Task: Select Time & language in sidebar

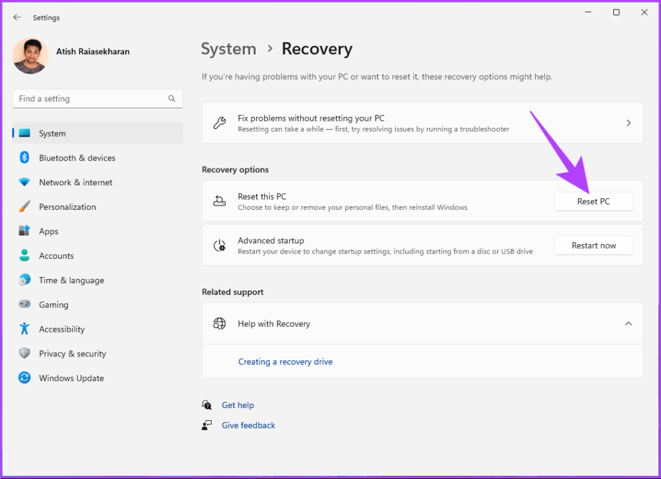Action: tap(71, 280)
